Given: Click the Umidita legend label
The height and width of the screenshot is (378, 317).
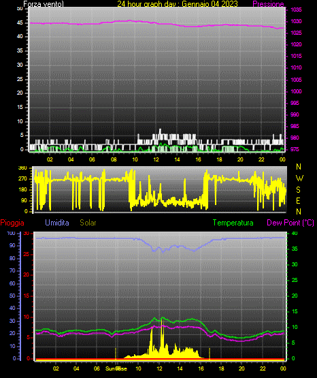Looking at the screenshot, I should (57, 223).
